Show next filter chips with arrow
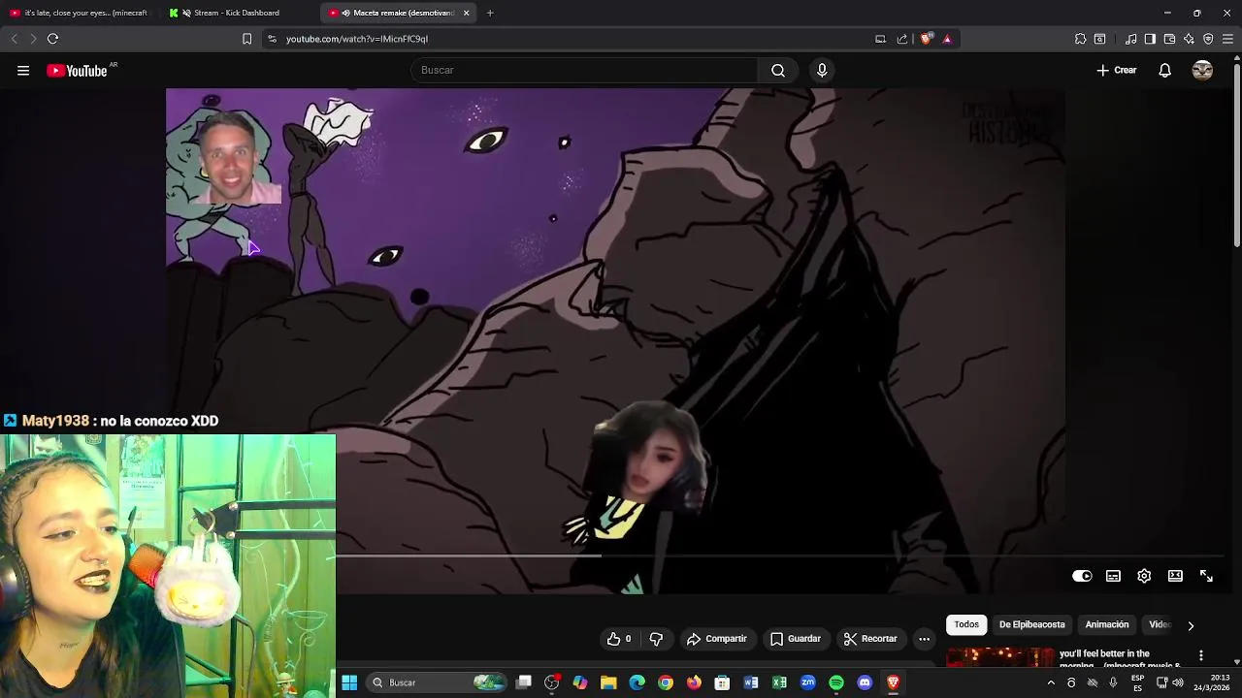This screenshot has height=698, width=1242. (x=1191, y=625)
